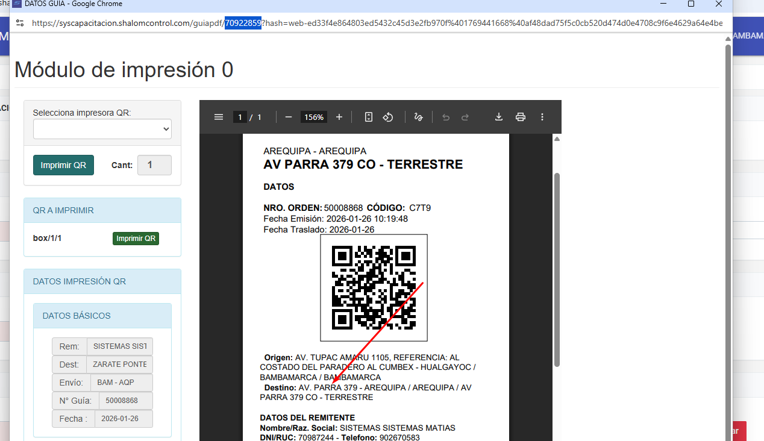764x441 pixels.
Task: Click the teal Imprimir QR button
Action: 63,165
